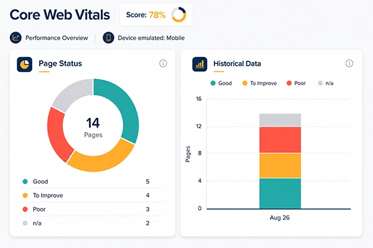
Task: Click the red Poor bar segment
Action: pos(280,139)
